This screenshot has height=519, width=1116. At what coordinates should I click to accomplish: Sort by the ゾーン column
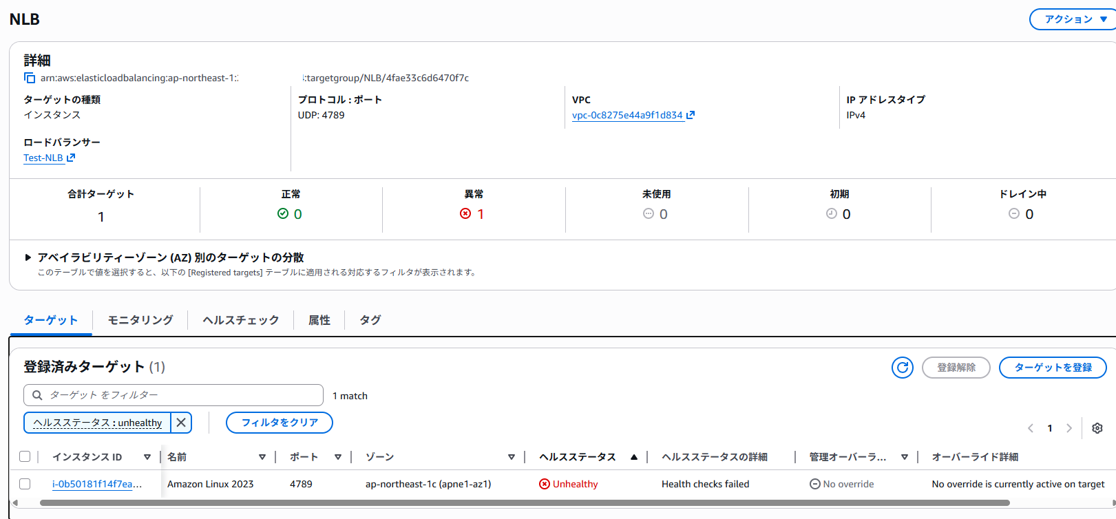pyautogui.click(x=512, y=457)
